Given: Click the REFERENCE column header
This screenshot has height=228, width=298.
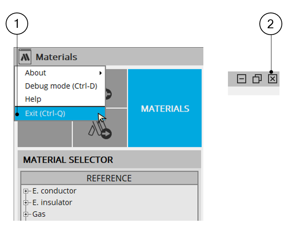Looking at the screenshot, I should (109, 178).
